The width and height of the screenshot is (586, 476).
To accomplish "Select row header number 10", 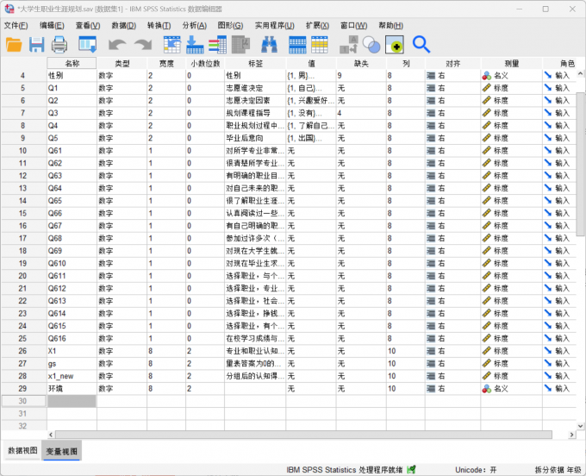I will [22, 151].
